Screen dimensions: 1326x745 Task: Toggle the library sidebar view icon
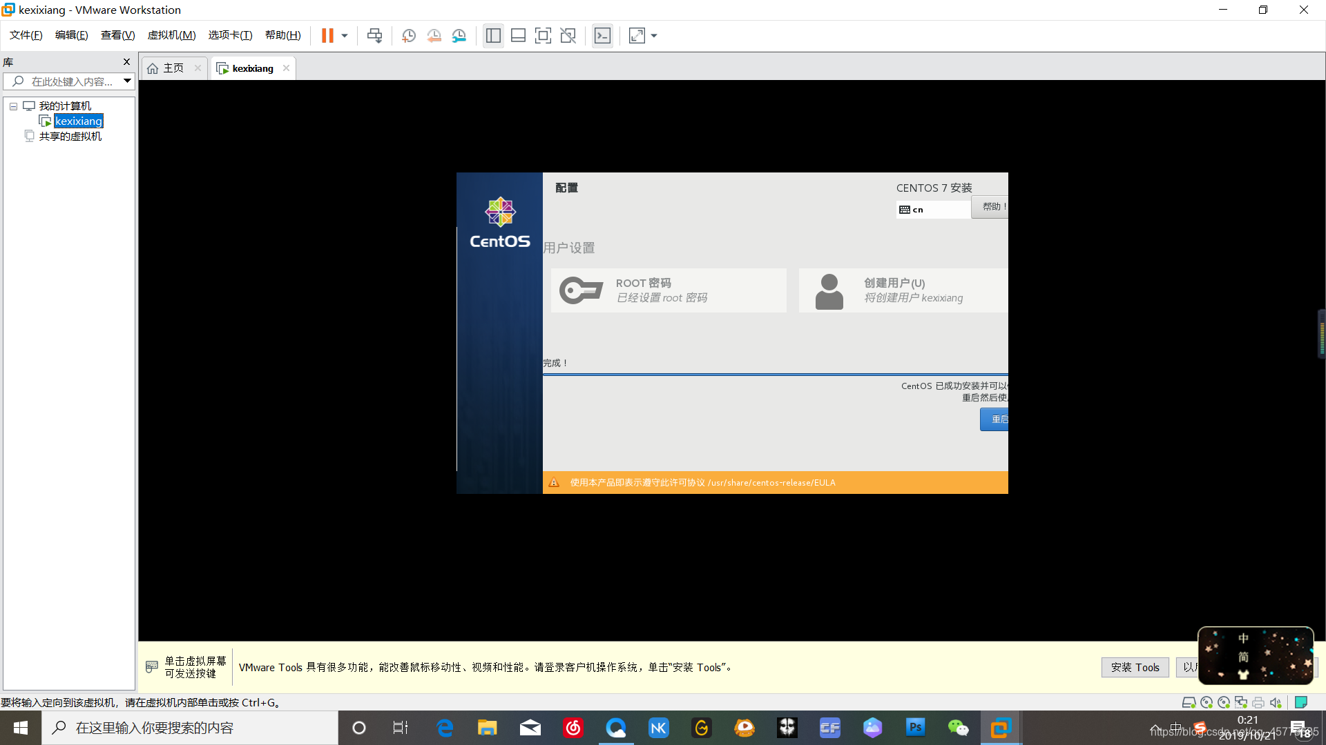pyautogui.click(x=493, y=35)
